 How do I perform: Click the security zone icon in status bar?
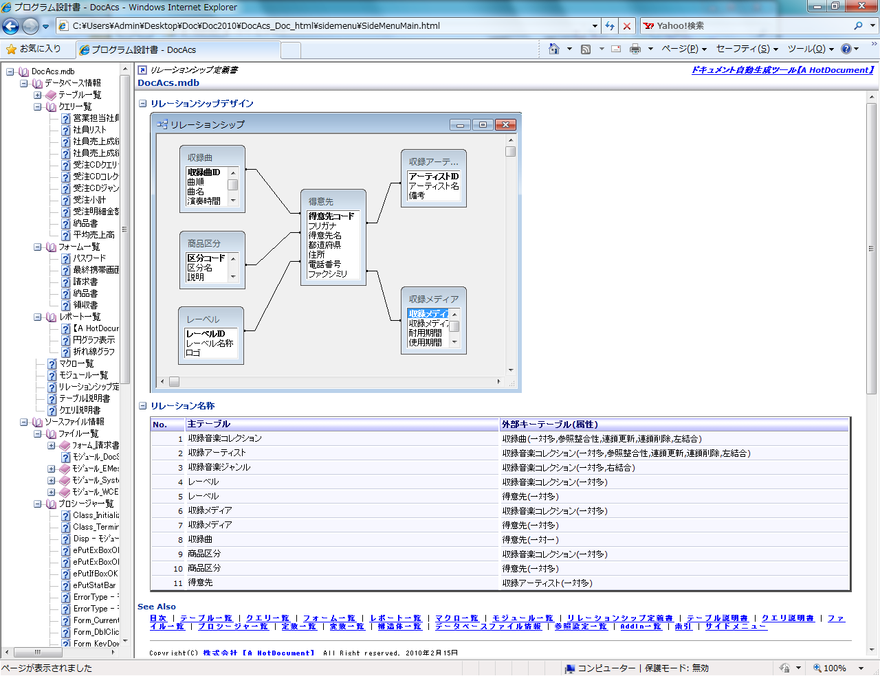[x=569, y=668]
